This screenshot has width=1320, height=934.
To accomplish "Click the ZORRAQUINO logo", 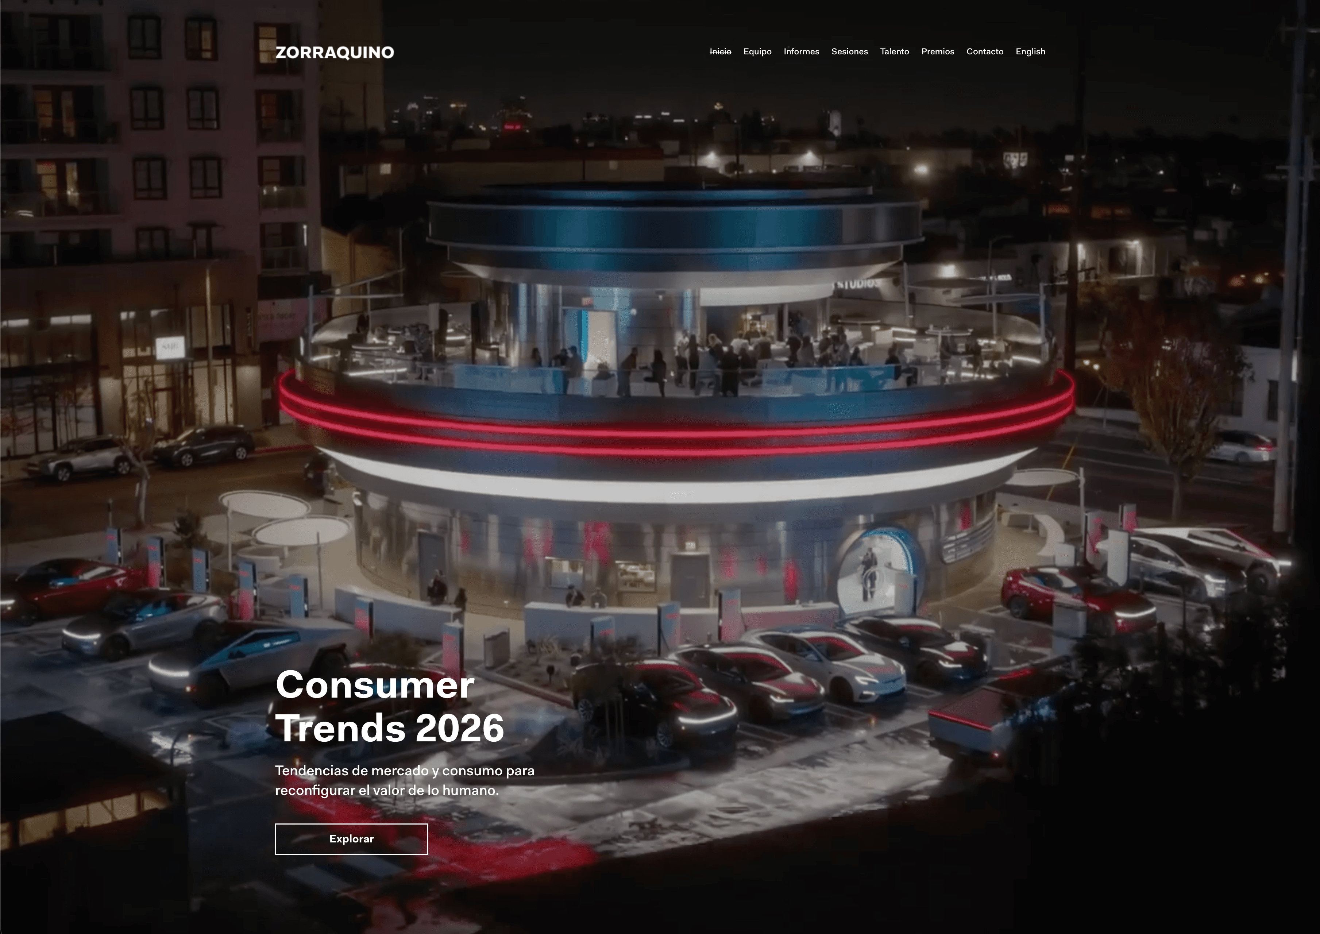I will coord(335,52).
